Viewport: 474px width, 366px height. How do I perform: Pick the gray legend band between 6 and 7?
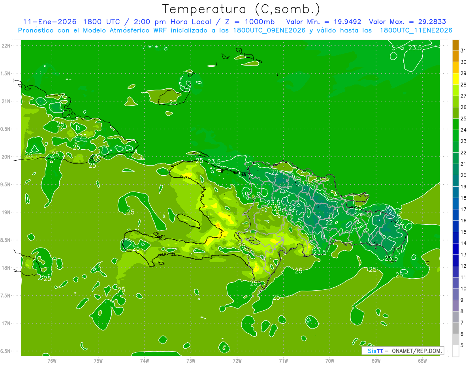tap(455, 328)
